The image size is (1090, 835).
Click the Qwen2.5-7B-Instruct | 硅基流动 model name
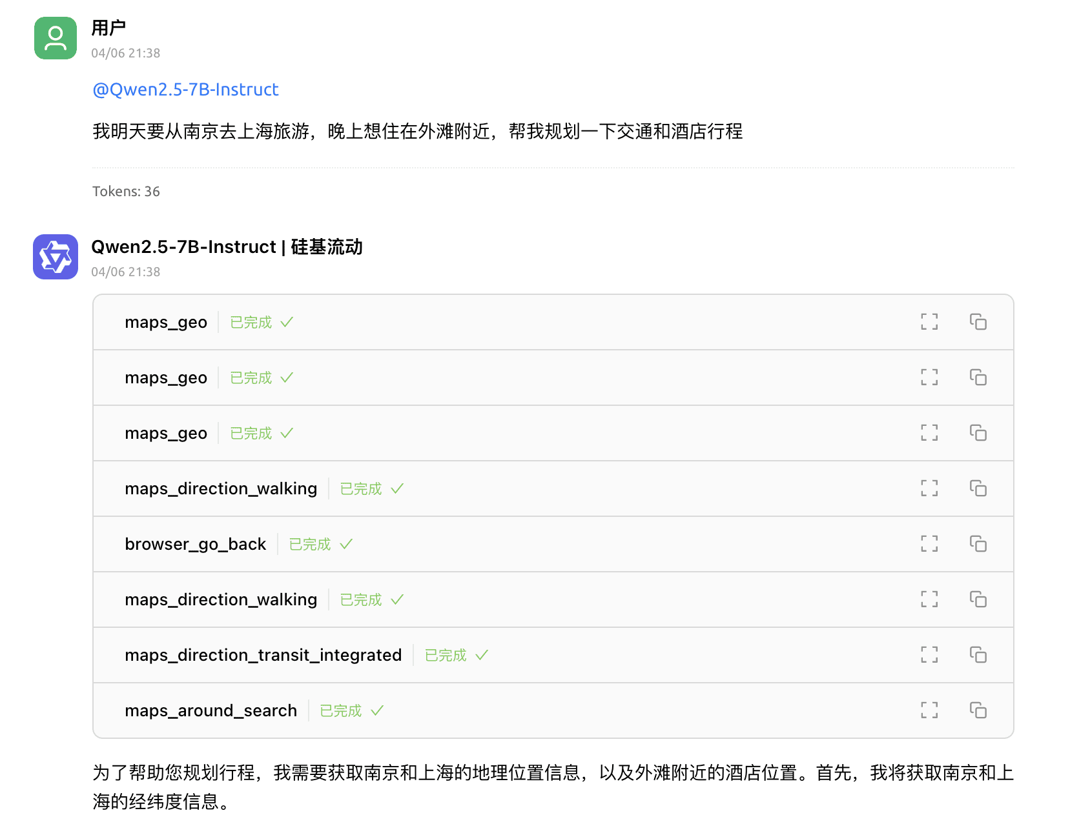pyautogui.click(x=227, y=247)
